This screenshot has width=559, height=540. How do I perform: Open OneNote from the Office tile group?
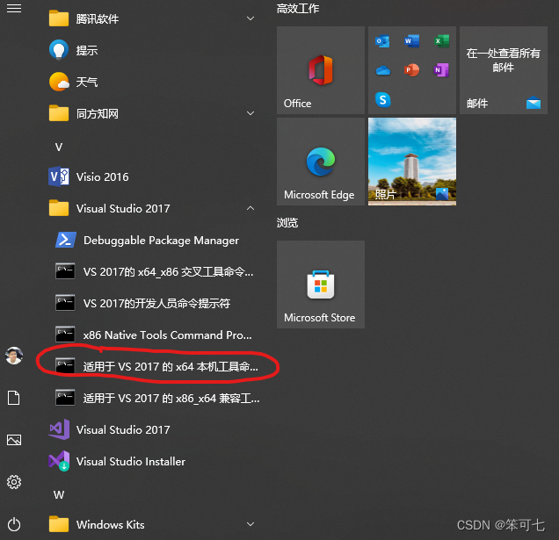tap(441, 70)
